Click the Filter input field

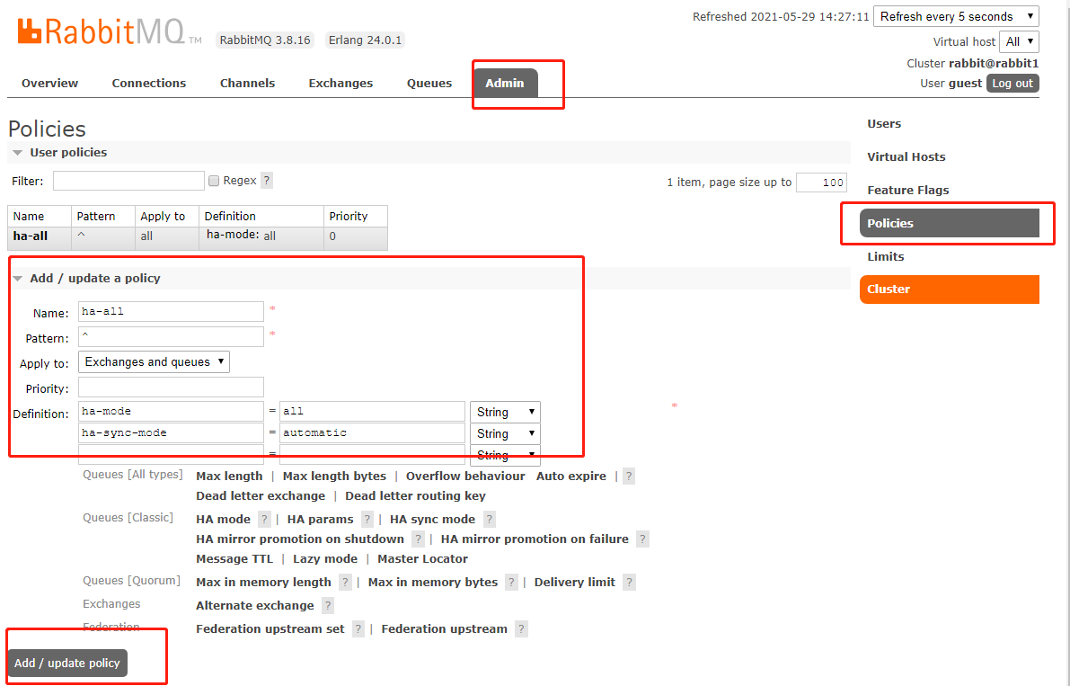click(128, 180)
